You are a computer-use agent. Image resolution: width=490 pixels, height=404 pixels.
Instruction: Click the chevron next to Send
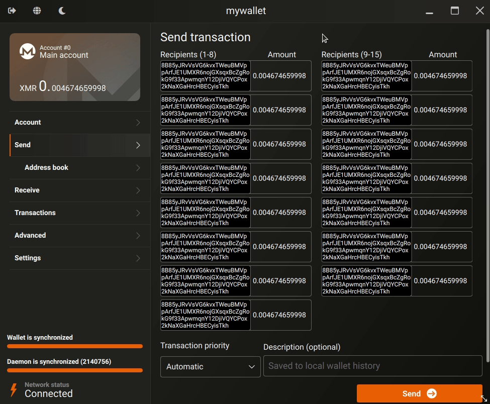click(x=138, y=145)
